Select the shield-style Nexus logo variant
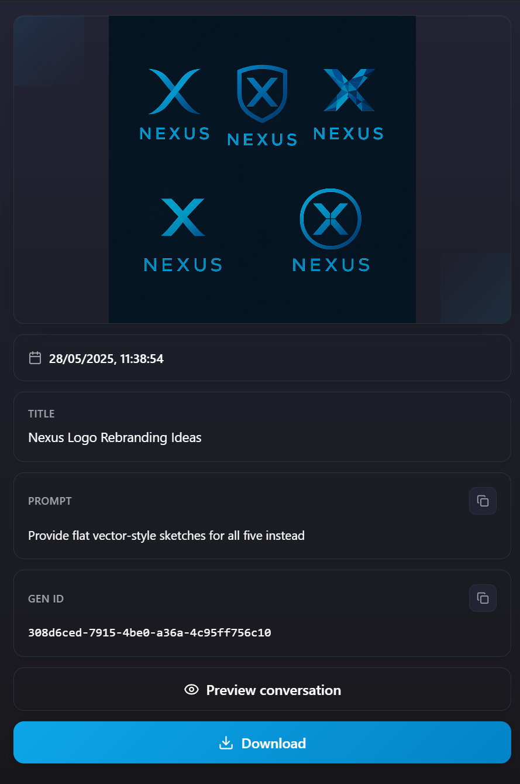The image size is (520, 784). tap(262, 94)
